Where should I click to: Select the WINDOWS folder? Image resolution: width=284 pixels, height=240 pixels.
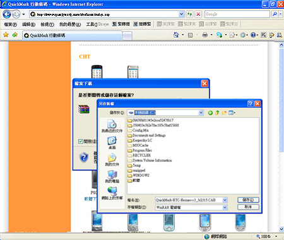pos(138,175)
